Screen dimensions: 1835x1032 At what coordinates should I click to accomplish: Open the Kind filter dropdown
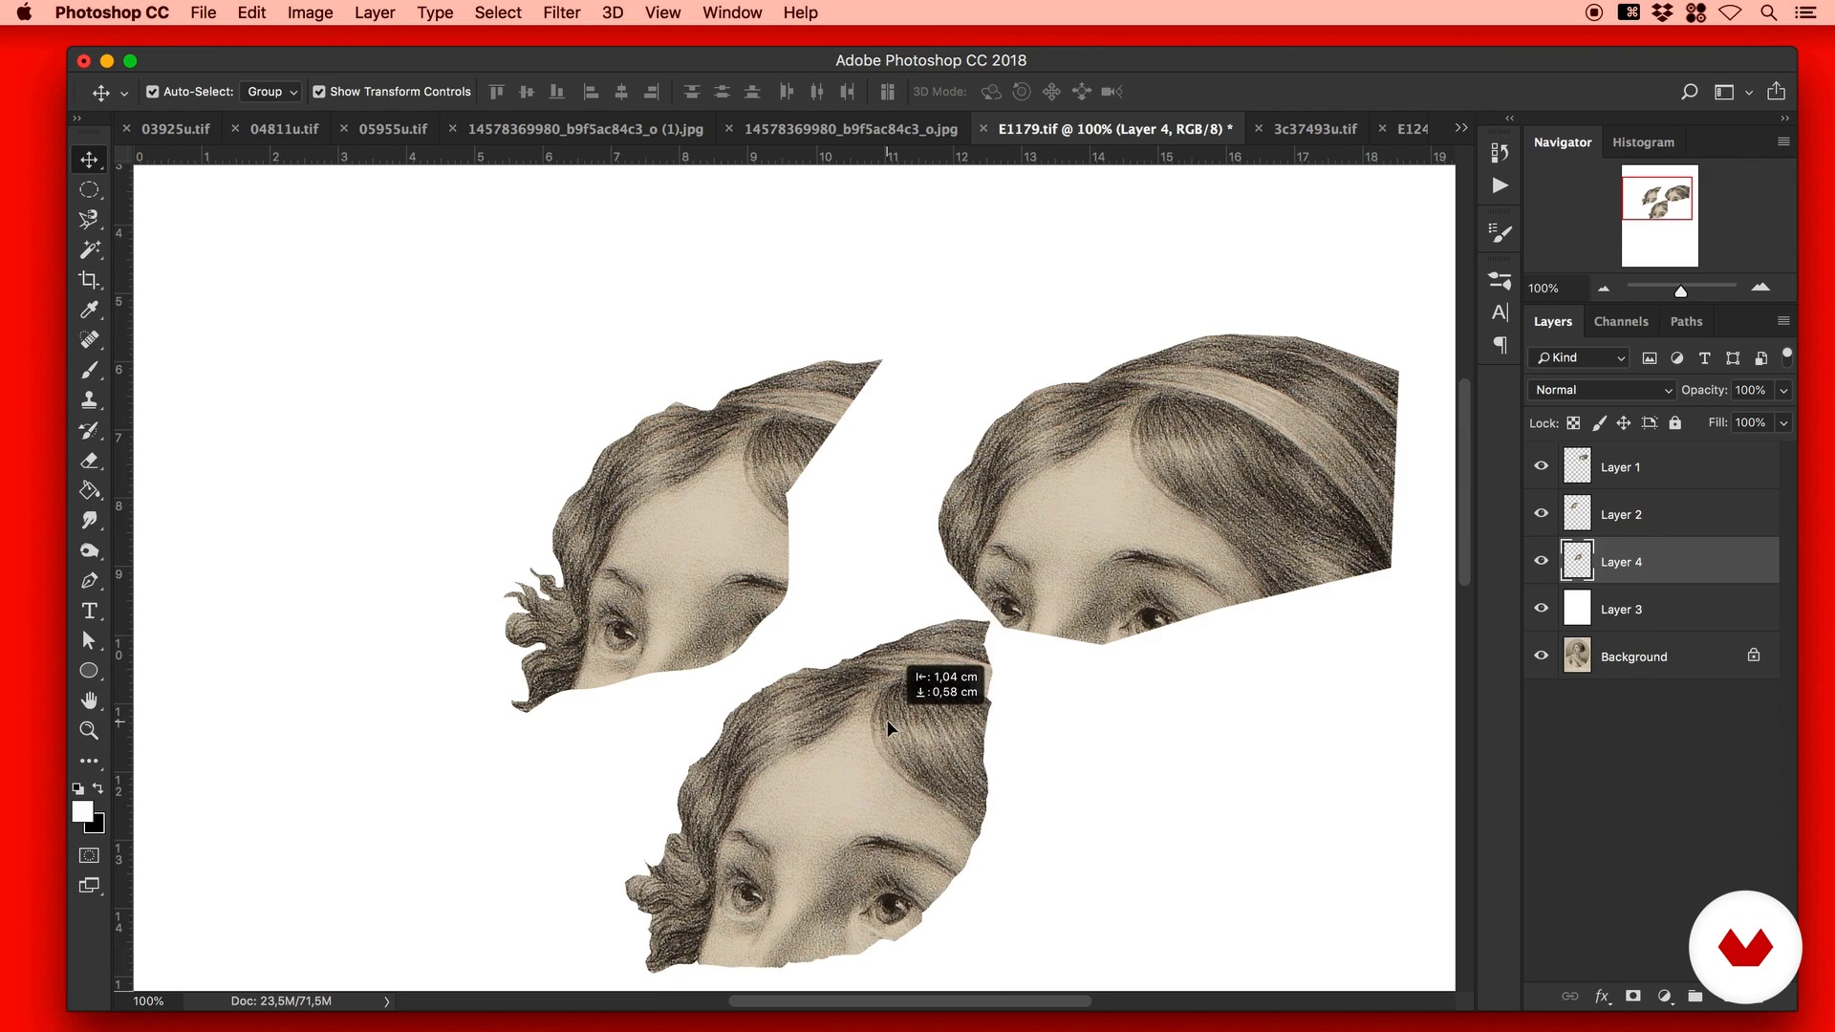(1578, 357)
